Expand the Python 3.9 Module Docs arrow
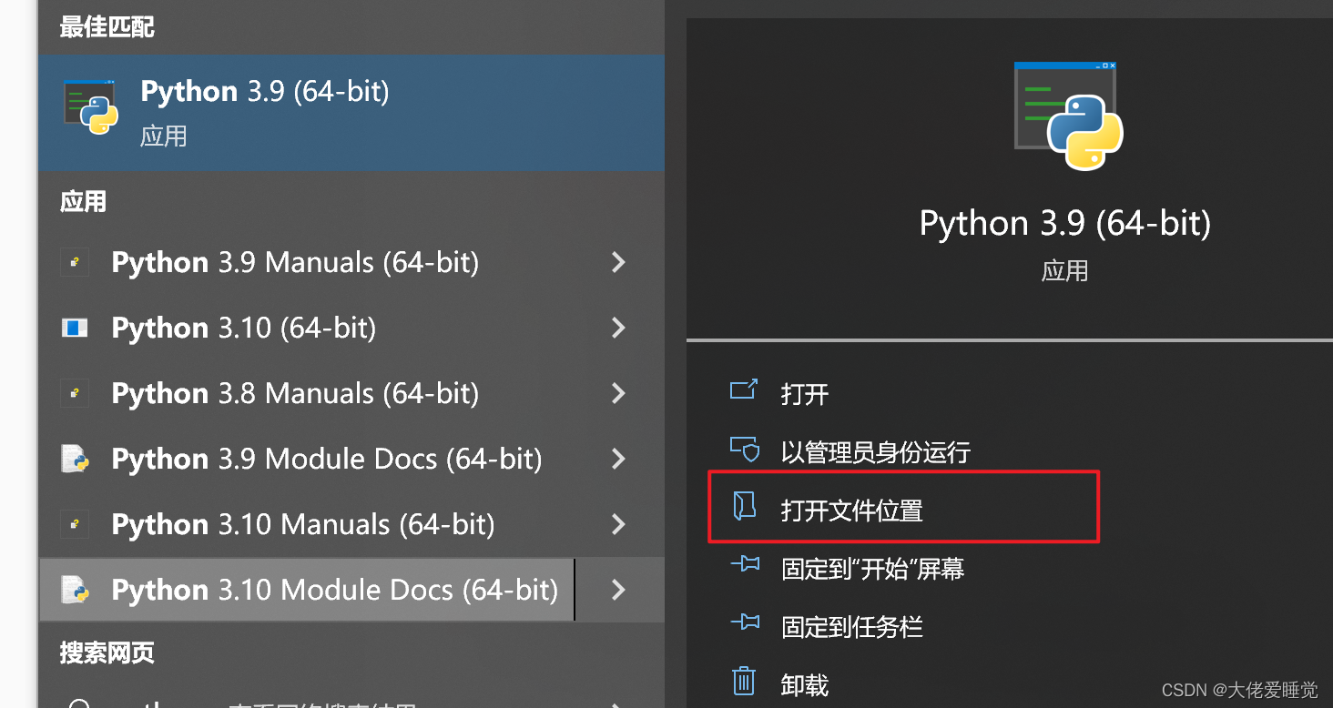 click(x=619, y=460)
